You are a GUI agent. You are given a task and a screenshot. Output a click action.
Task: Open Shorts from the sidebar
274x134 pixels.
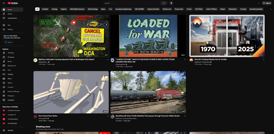(x=10, y=14)
